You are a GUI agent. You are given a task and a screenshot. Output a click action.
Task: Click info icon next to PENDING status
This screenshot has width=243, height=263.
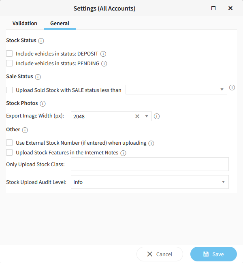tap(104, 64)
